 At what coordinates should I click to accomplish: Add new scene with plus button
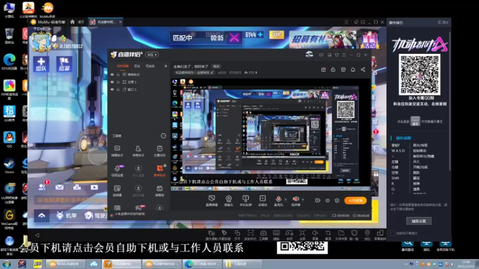click(x=166, y=66)
